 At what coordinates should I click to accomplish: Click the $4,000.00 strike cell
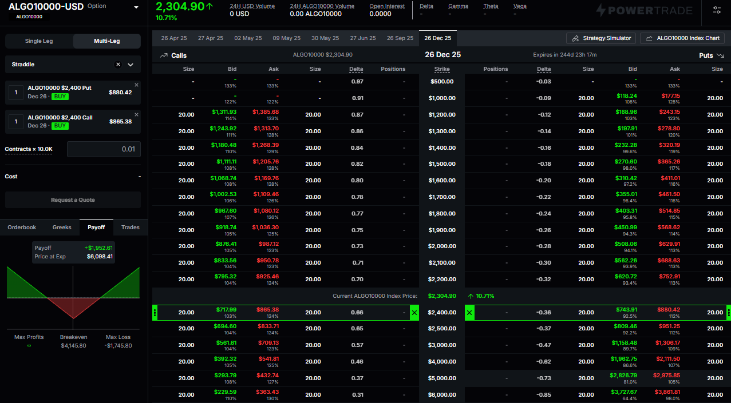442,362
